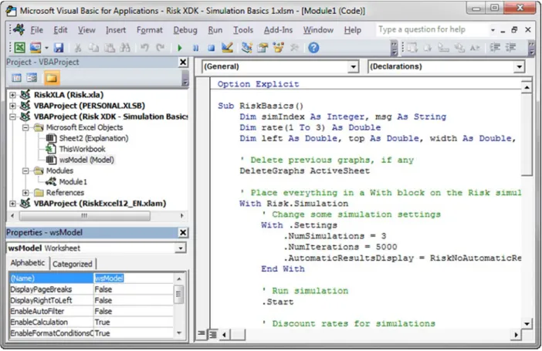Switch to the Categorized properties tab
This screenshot has height=351, width=542.
[73, 264]
